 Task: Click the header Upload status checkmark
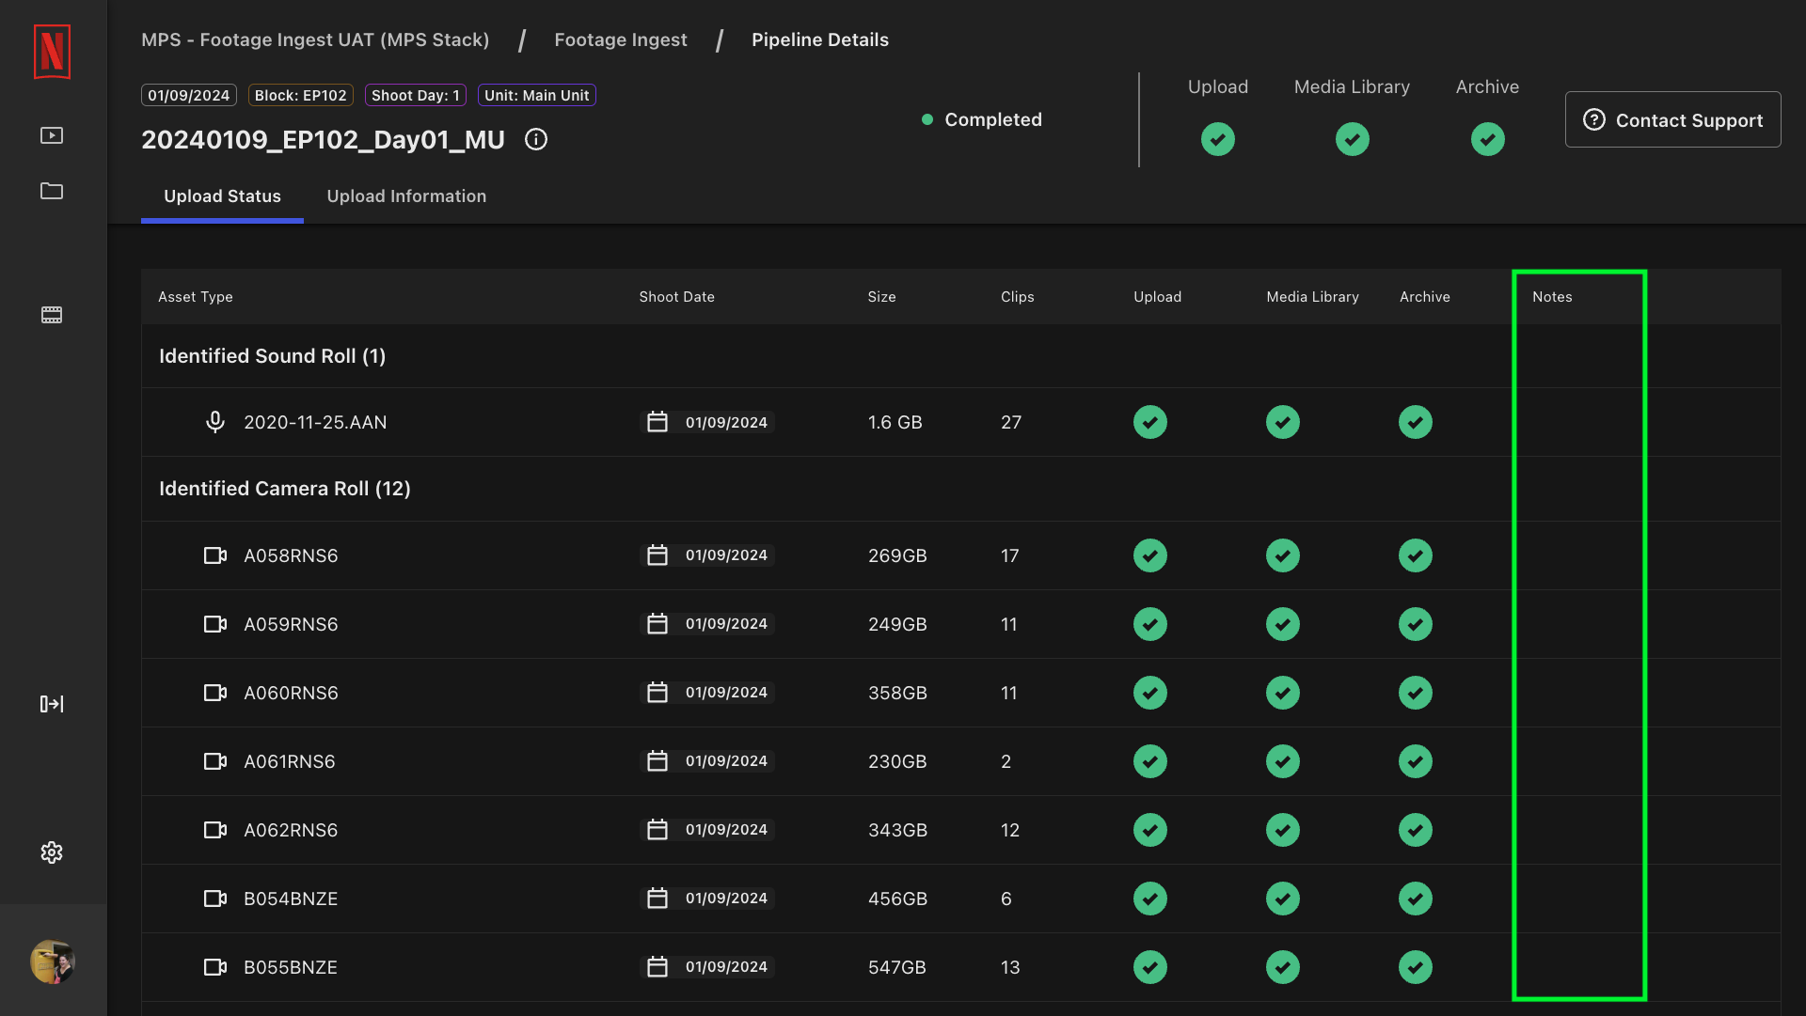click(1218, 139)
